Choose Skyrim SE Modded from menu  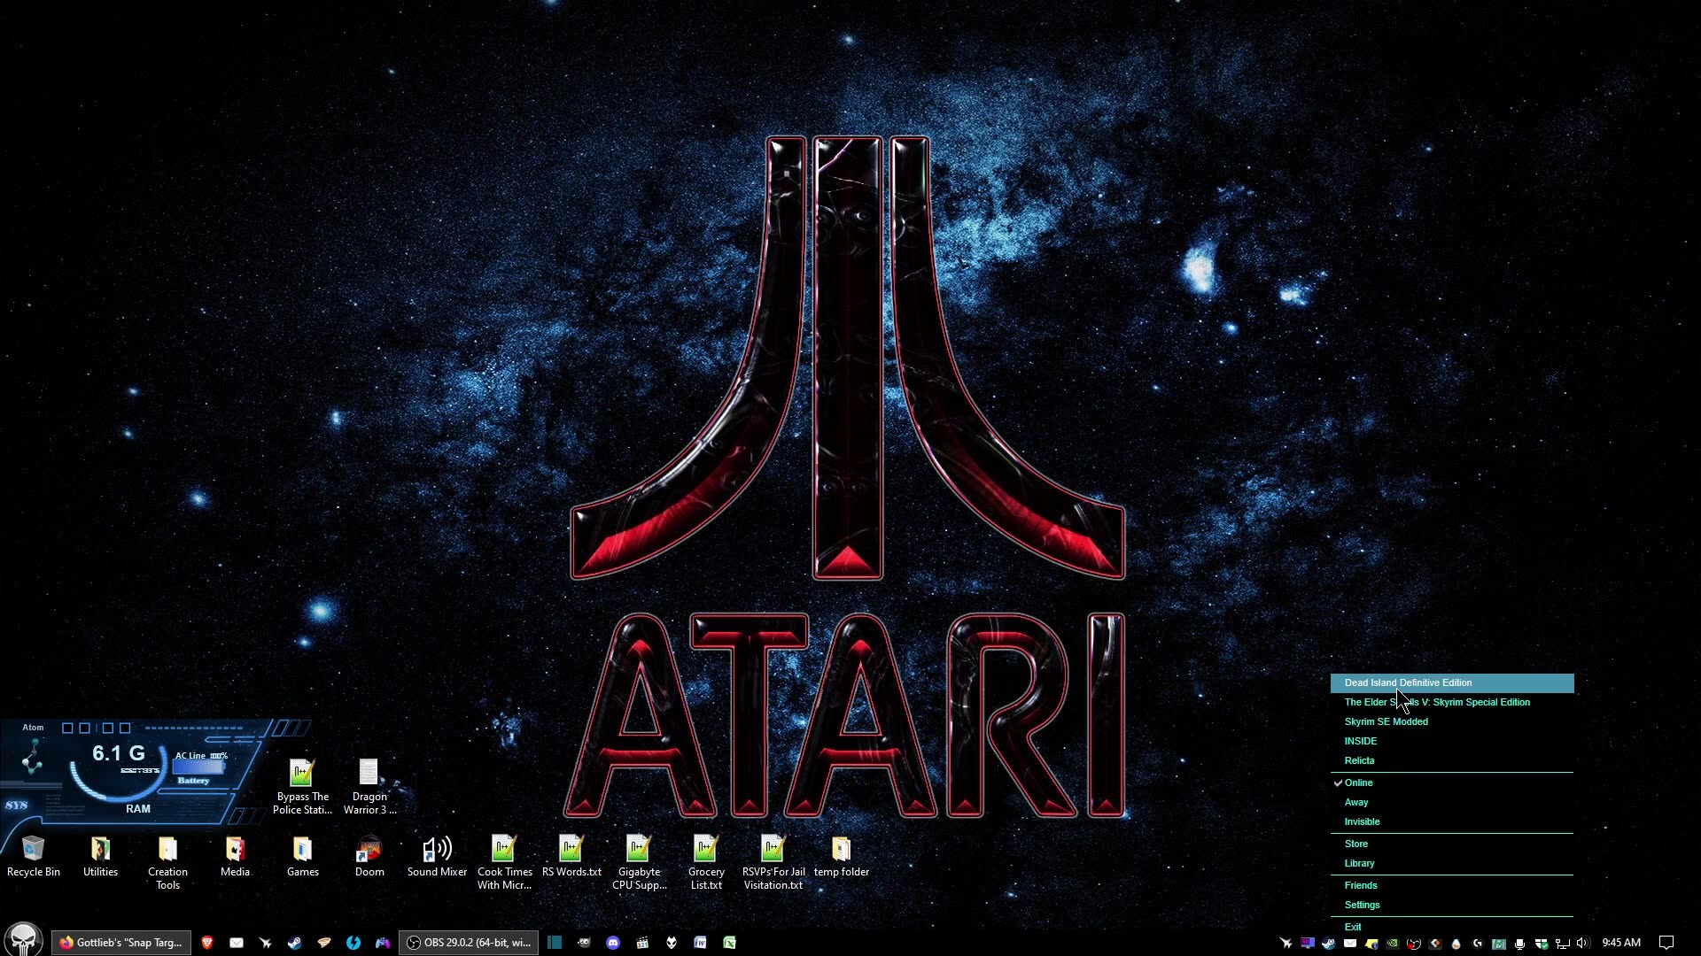click(1386, 721)
